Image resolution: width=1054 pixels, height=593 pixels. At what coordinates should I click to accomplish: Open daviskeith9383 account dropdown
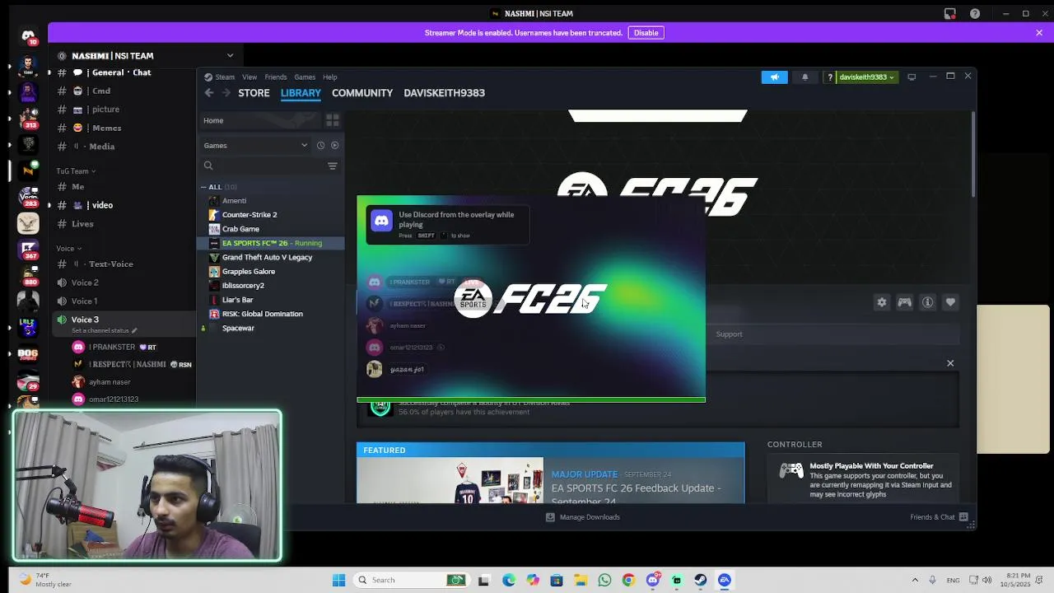click(x=867, y=77)
